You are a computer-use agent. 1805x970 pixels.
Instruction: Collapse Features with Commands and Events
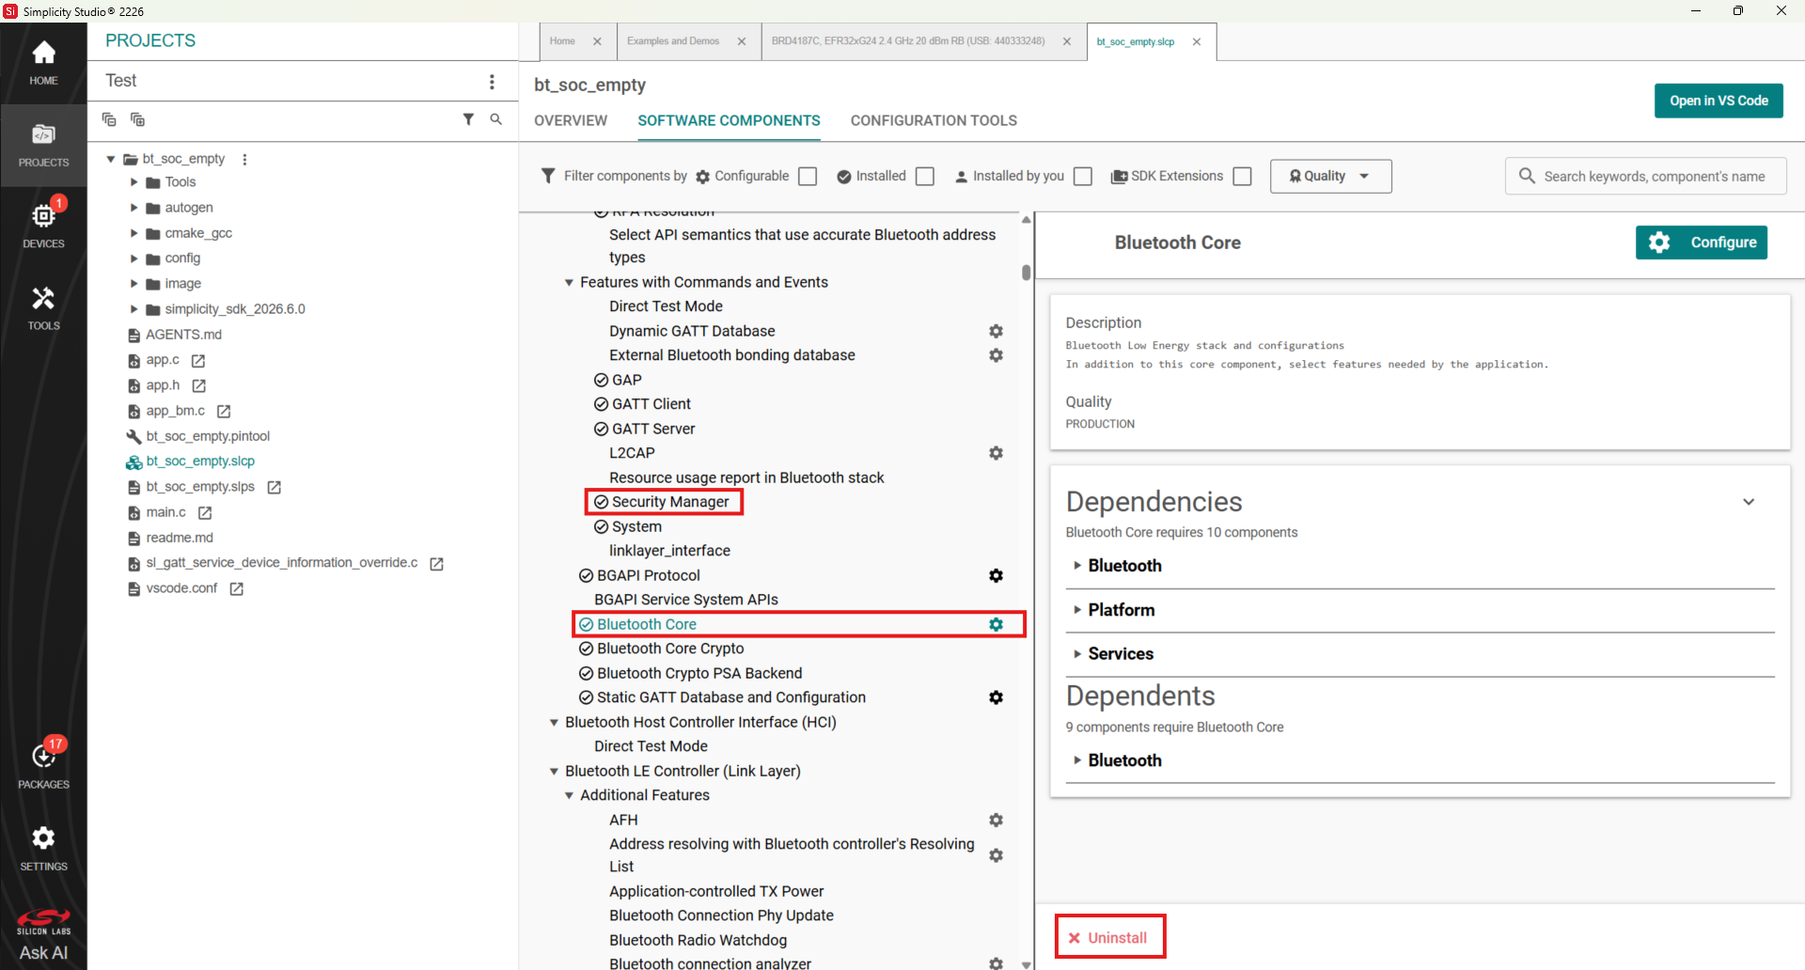[x=569, y=282]
